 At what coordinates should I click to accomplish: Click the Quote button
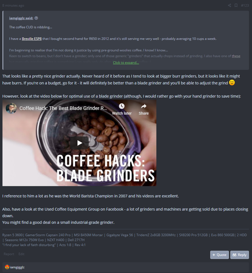pos(220,255)
